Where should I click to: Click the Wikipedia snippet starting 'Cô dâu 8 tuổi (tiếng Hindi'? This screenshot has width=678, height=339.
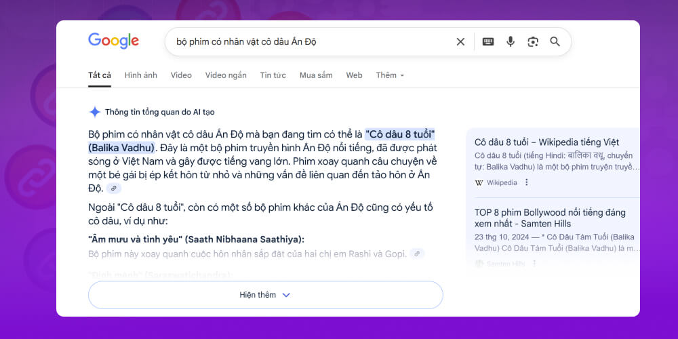click(x=557, y=161)
